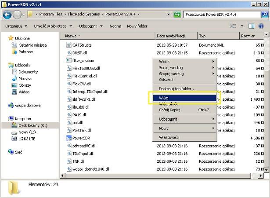
Task: Expand arrow after FlexRadio Systems in path
Action: tap(103, 15)
